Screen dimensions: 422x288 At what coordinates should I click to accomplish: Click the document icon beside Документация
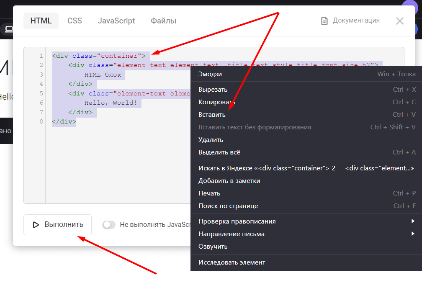[x=324, y=21]
